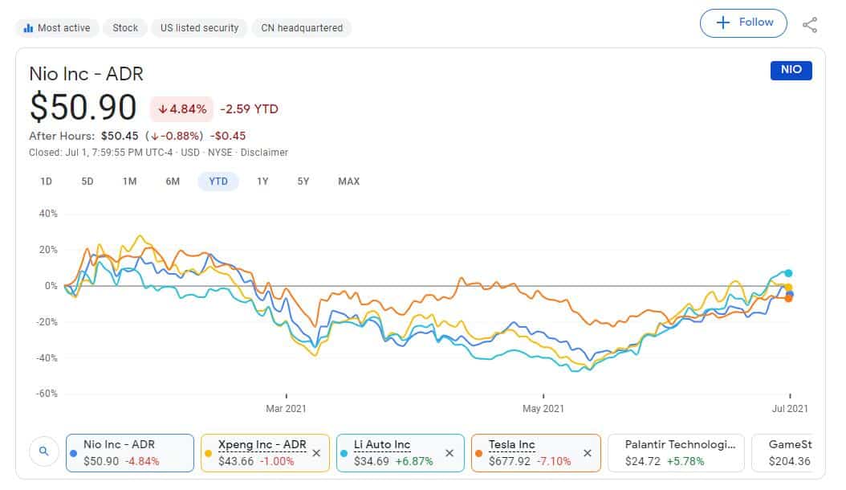Select the 1D chart period
Image resolution: width=846 pixels, height=490 pixels.
[46, 182]
